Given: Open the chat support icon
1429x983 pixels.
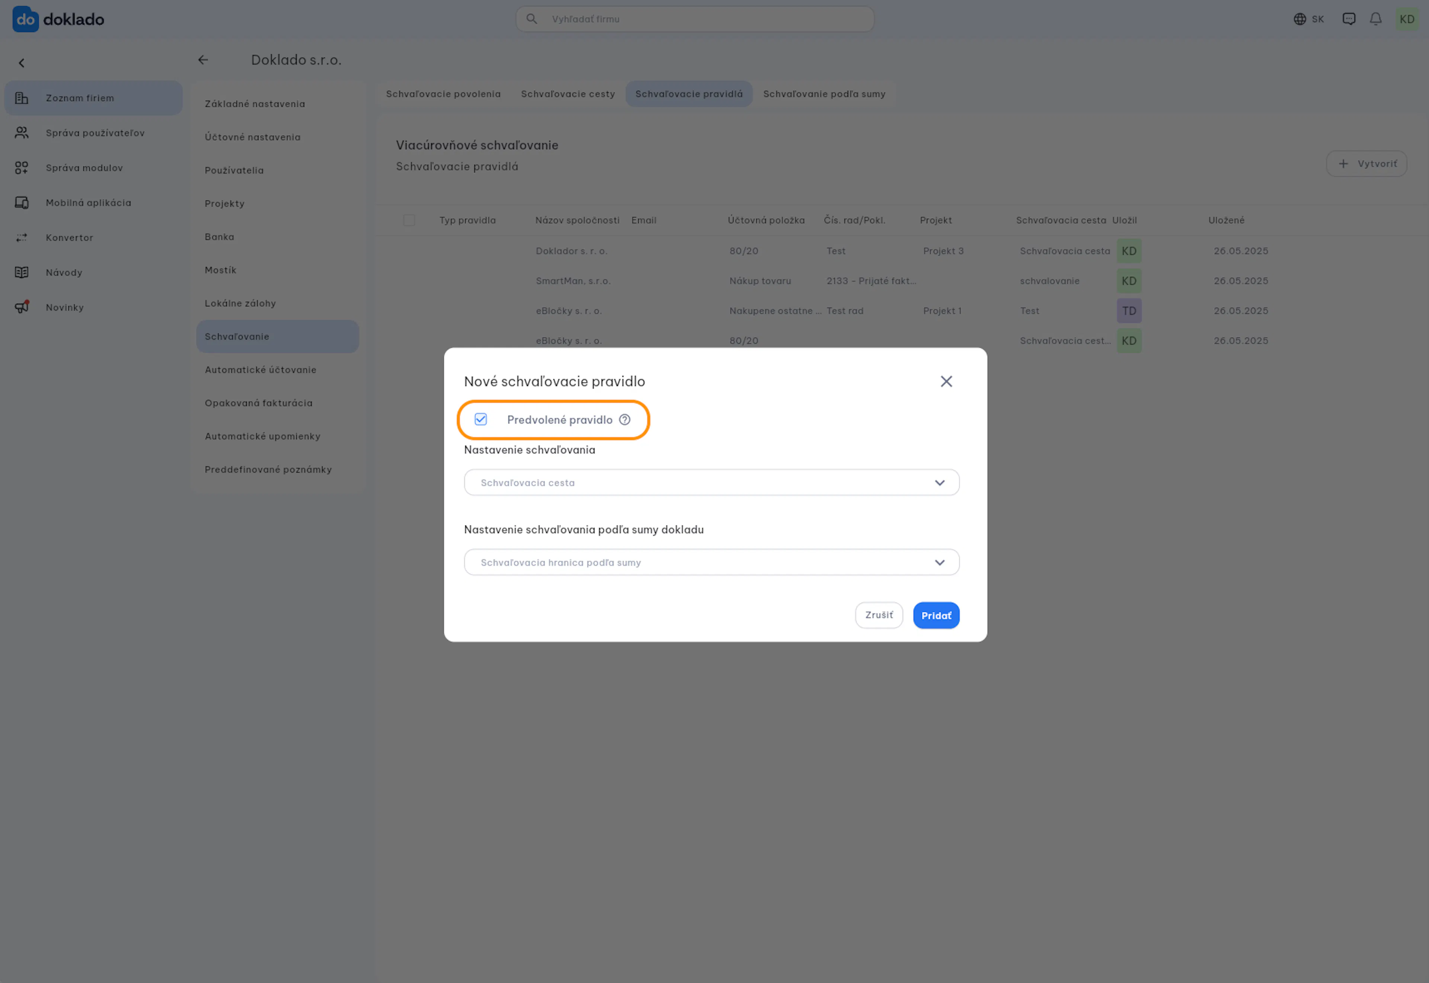Looking at the screenshot, I should pos(1349,19).
